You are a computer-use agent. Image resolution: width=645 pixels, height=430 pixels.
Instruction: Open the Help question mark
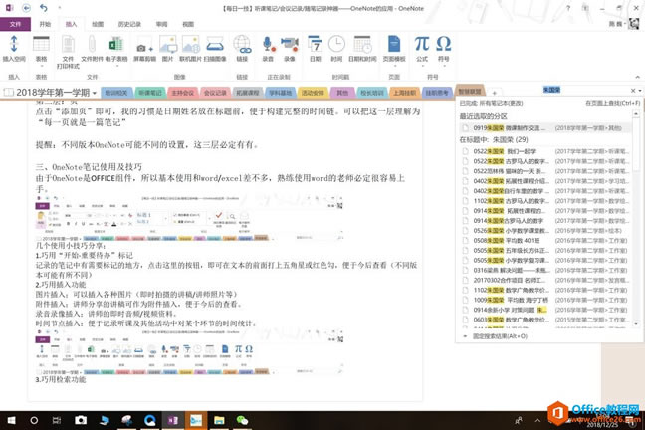(x=568, y=8)
